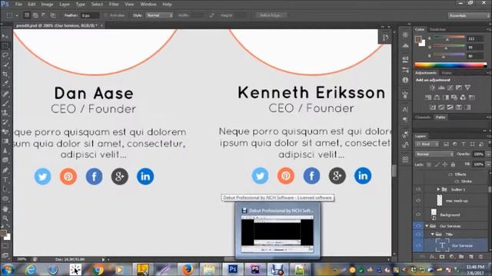Select the Clone Stamp tool
The image size is (492, 276).
tap(5, 113)
